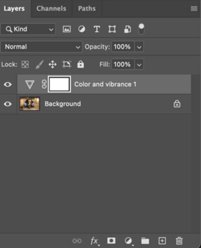This screenshot has height=248, width=201.
Task: Hide the Color and vibrance 1 layer
Action: point(8,84)
